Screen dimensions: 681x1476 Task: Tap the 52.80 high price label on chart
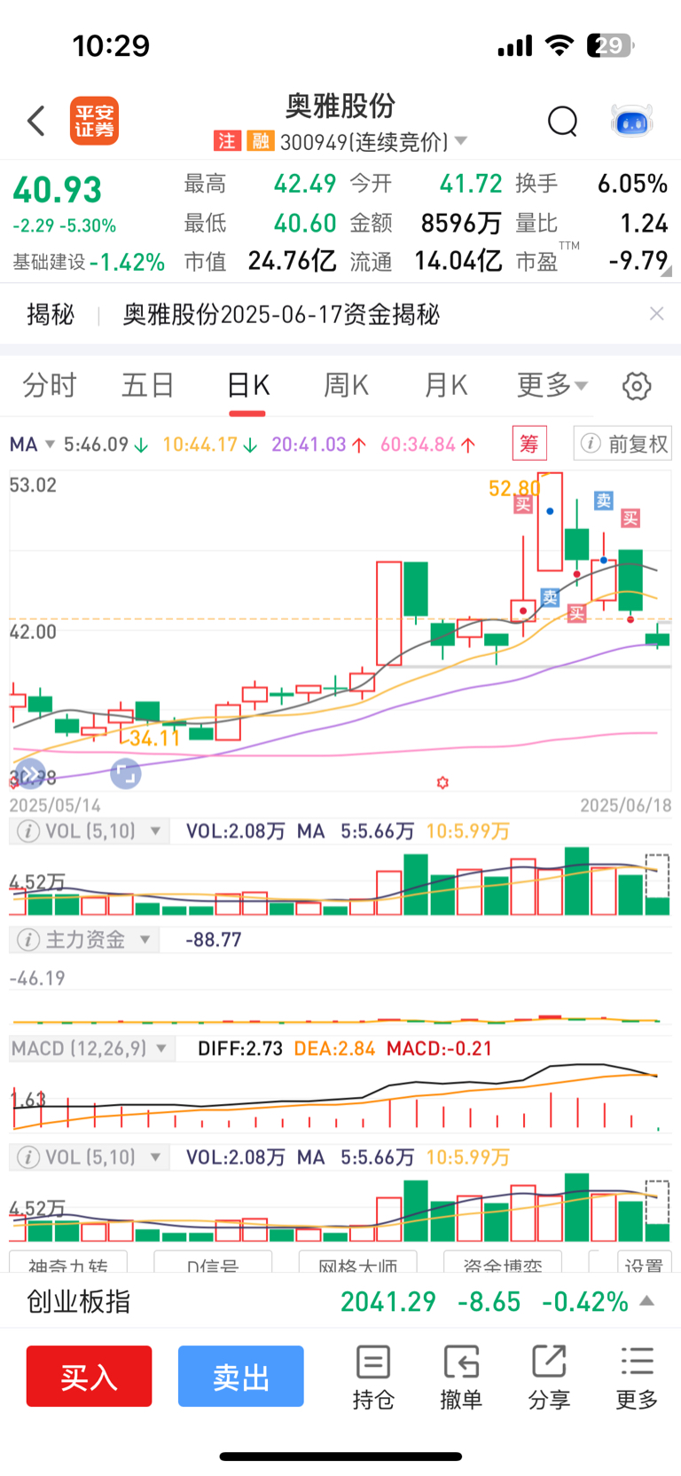coord(514,488)
